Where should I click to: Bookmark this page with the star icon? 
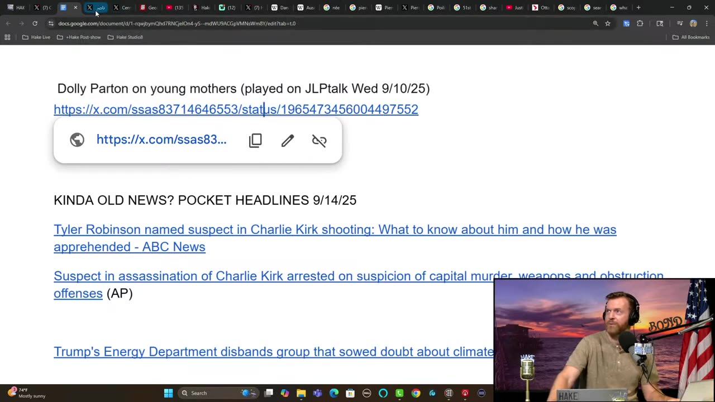(608, 23)
